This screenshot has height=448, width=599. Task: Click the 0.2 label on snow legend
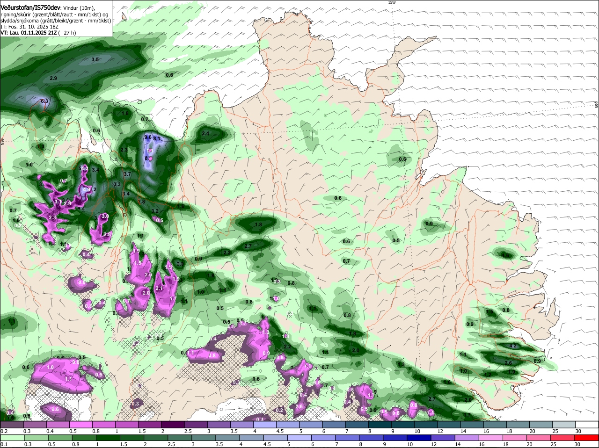click(4, 431)
